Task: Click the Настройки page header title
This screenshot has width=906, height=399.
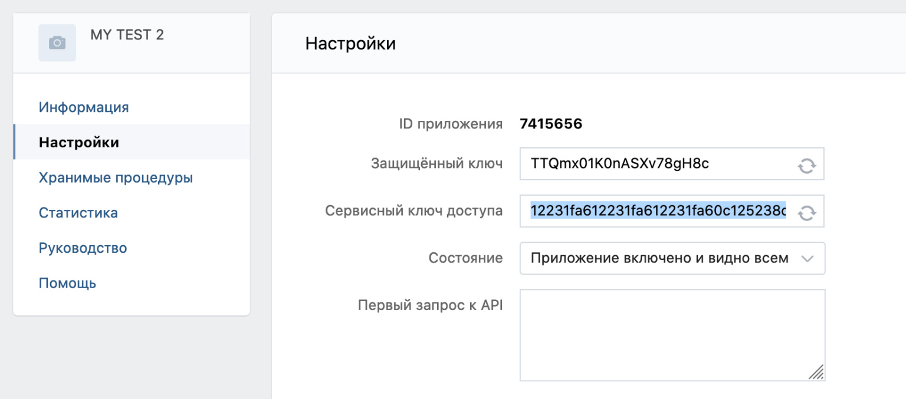Action: 350,44
